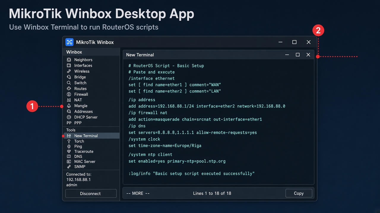Select the SNMP tool icon

click(69, 167)
